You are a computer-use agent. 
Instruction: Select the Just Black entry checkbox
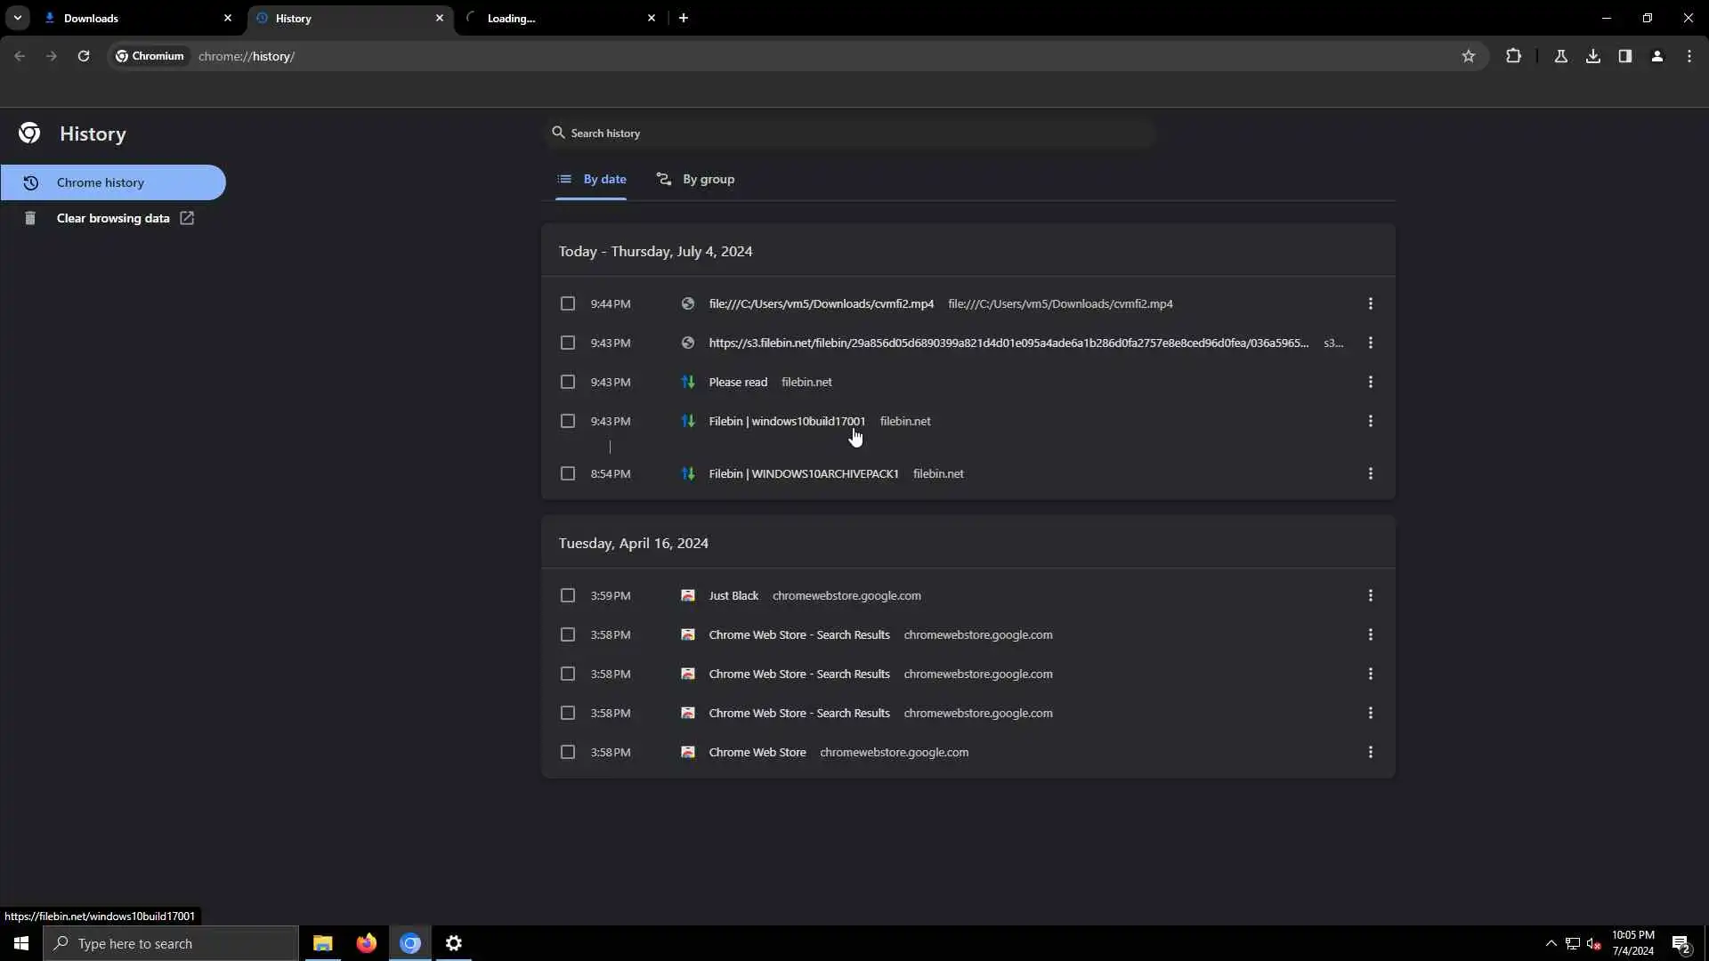pyautogui.click(x=568, y=595)
